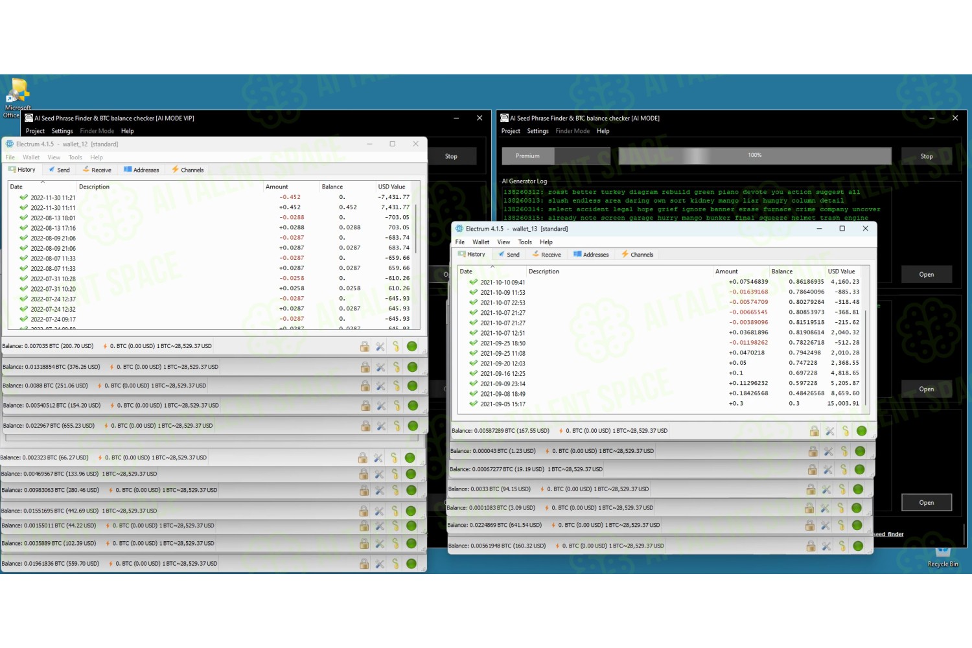Open Project menu in AI MODE VIP window

click(x=35, y=131)
